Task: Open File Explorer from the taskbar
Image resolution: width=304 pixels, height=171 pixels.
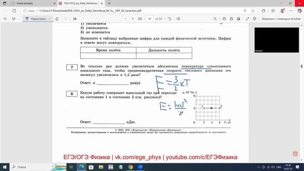Action: coord(101,167)
